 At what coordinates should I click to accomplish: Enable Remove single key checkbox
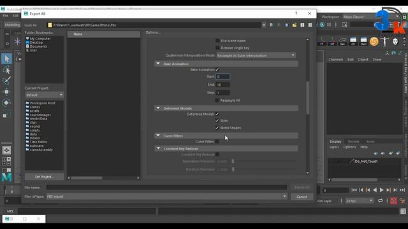pyautogui.click(x=217, y=48)
